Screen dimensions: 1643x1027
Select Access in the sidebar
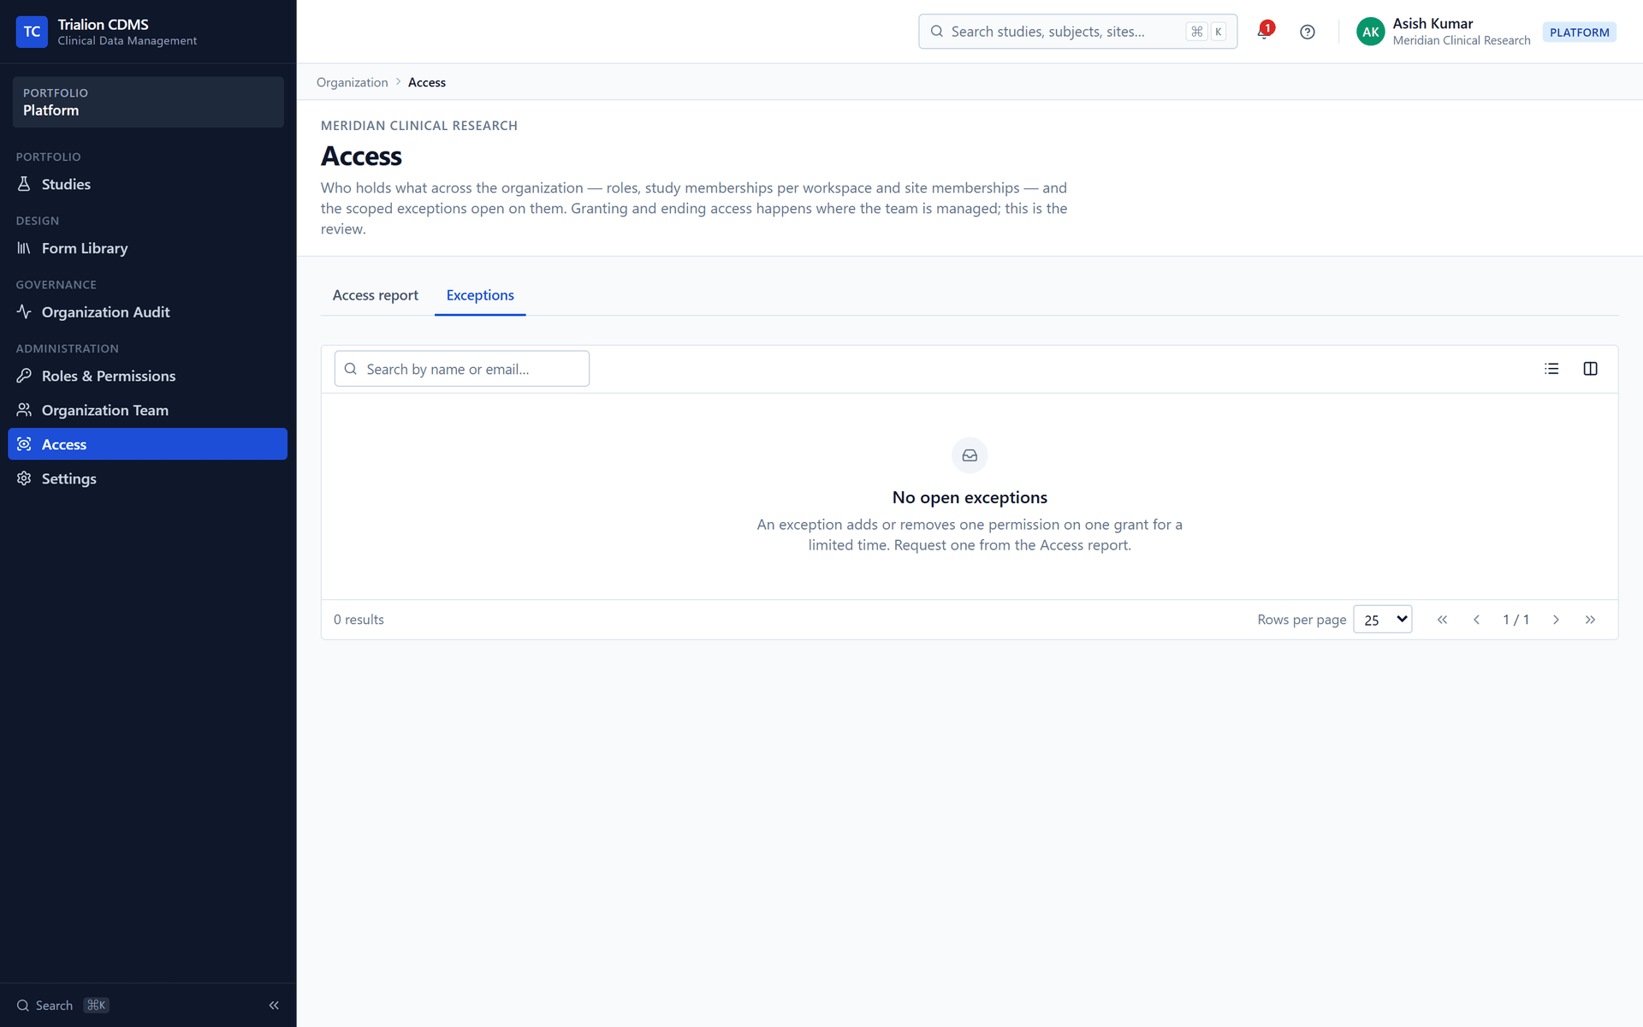coord(147,444)
